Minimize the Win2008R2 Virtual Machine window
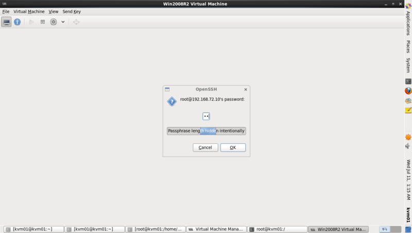Image resolution: width=412 pixels, height=233 pixels. click(386, 4)
